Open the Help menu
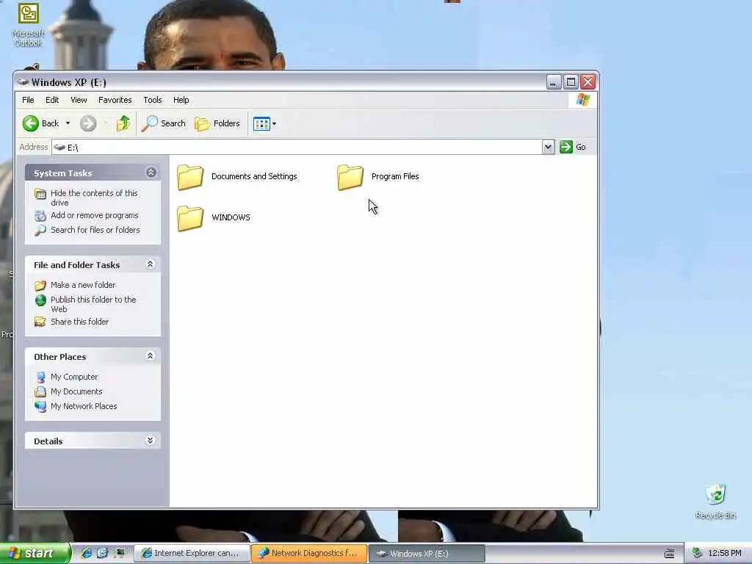 click(181, 100)
